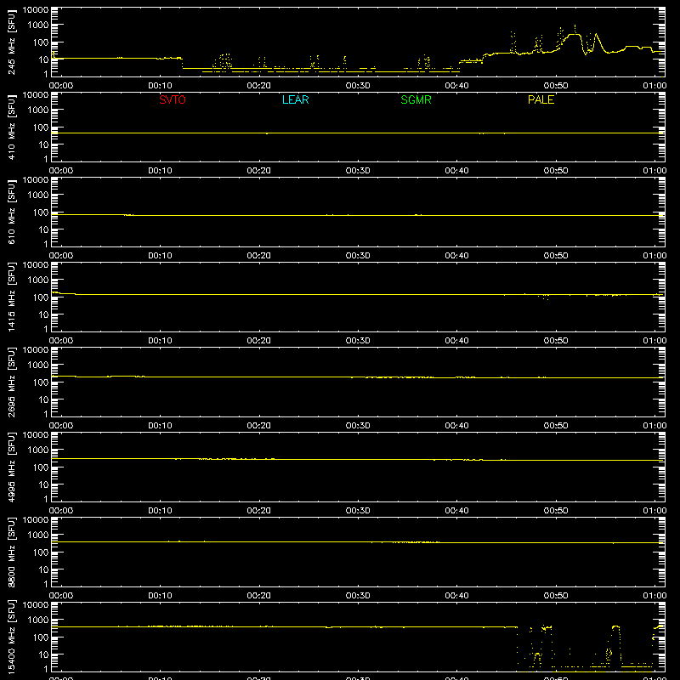Click the red SVTO station label
This screenshot has width=680, height=680.
173,99
